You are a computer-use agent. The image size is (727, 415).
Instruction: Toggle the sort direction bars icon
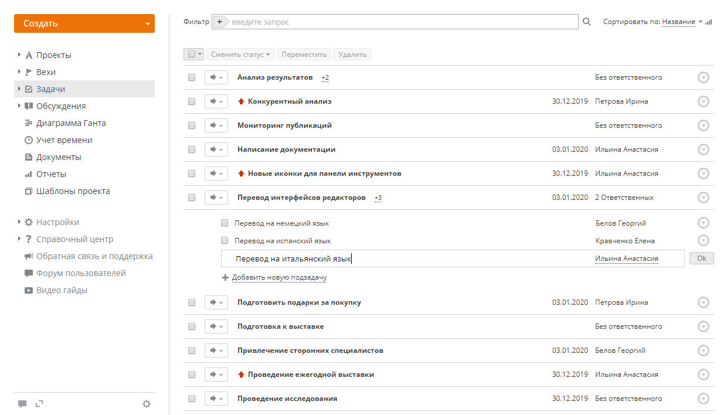click(x=709, y=22)
